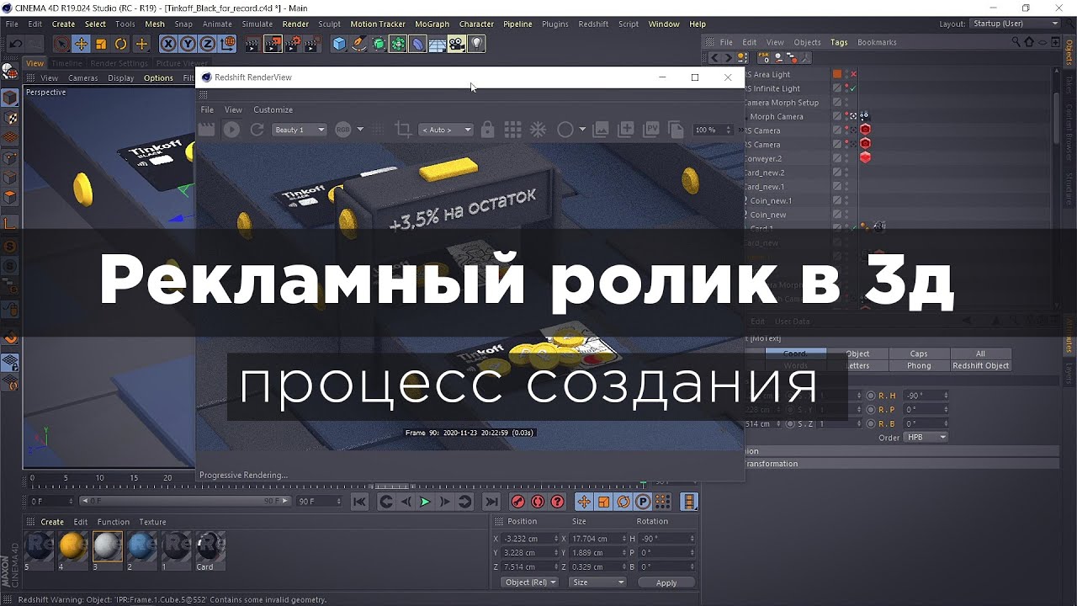Select the blue material 2 swatch

click(x=141, y=546)
